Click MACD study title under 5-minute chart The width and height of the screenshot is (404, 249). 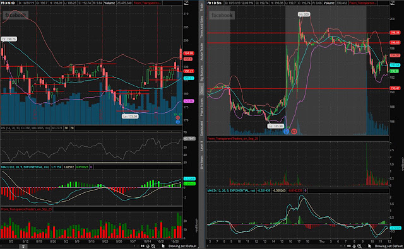[231, 190]
